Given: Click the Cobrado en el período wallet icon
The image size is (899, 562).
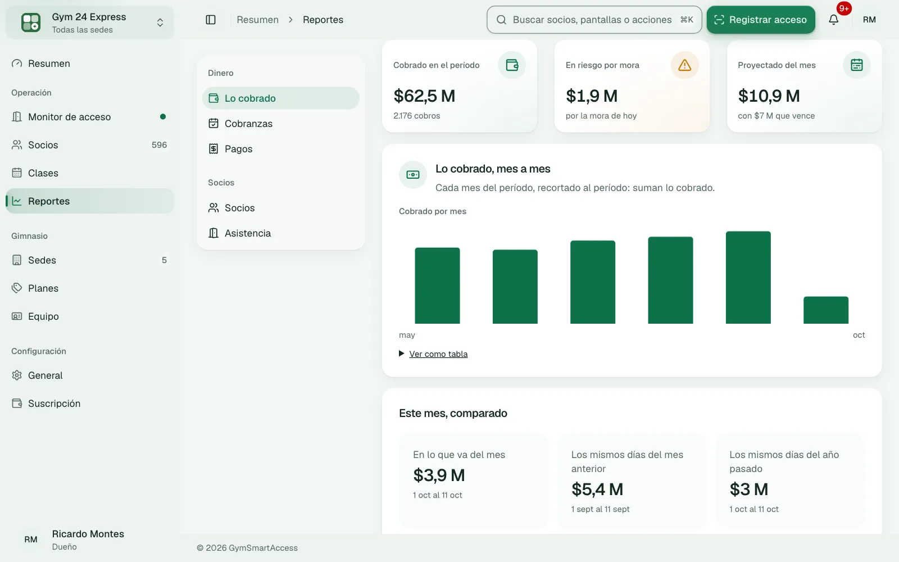Looking at the screenshot, I should point(512,65).
